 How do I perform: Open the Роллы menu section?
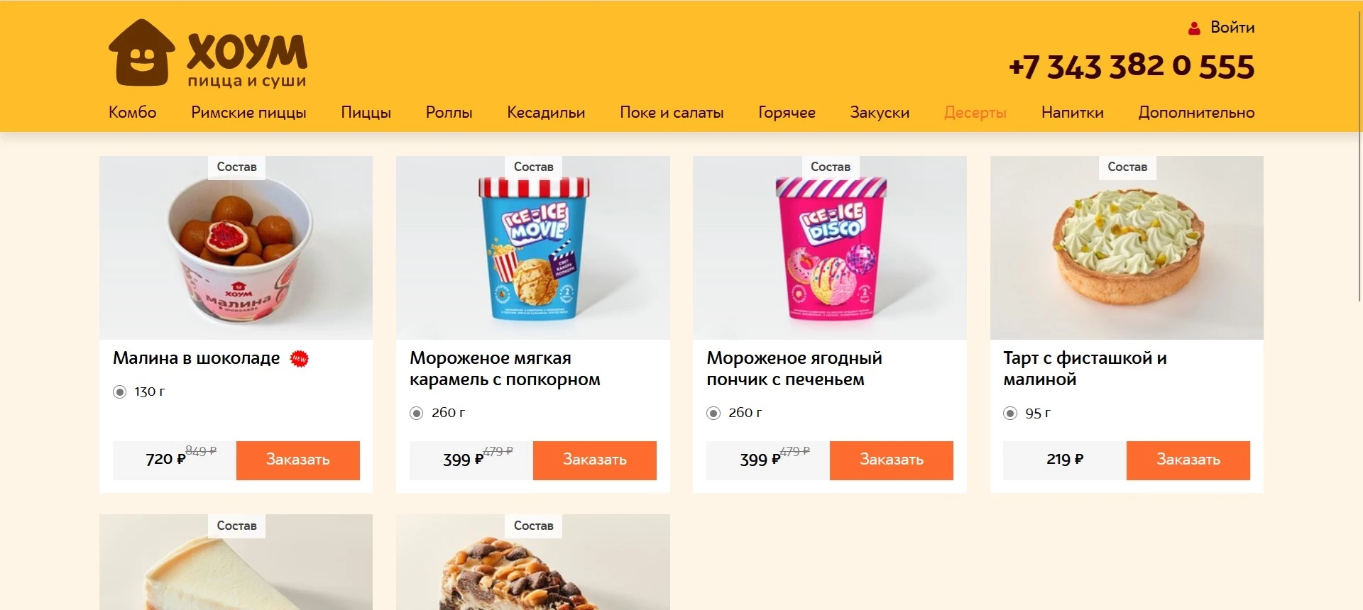tap(449, 112)
